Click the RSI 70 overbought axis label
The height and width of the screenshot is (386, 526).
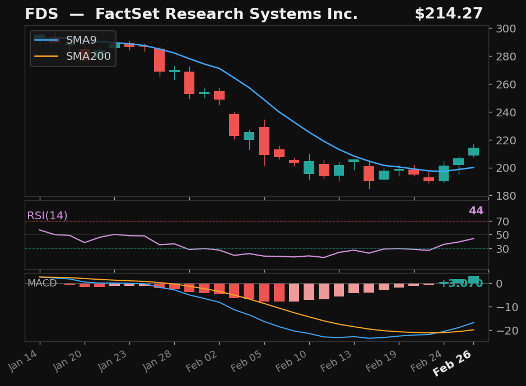pos(502,222)
